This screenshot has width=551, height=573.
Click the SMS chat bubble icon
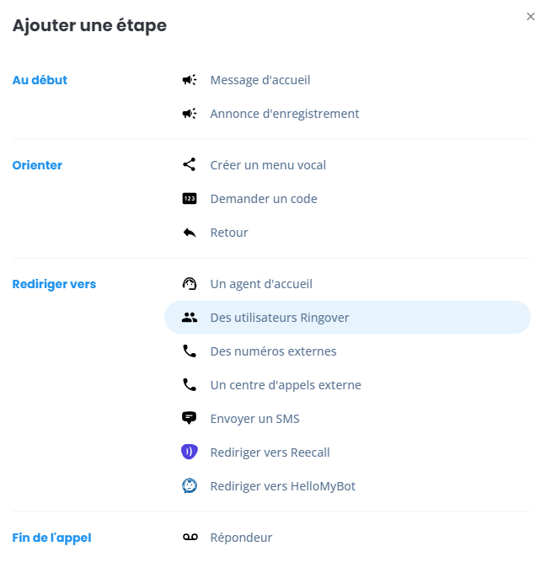190,418
